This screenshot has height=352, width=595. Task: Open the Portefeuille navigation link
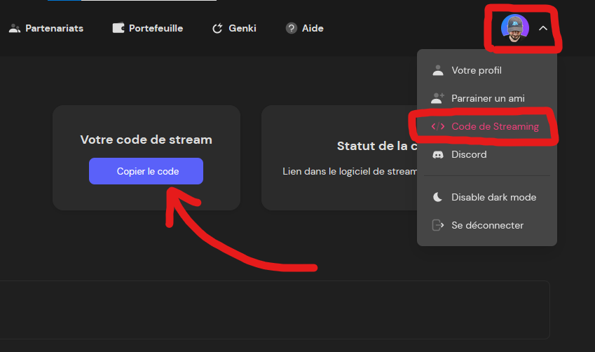156,29
